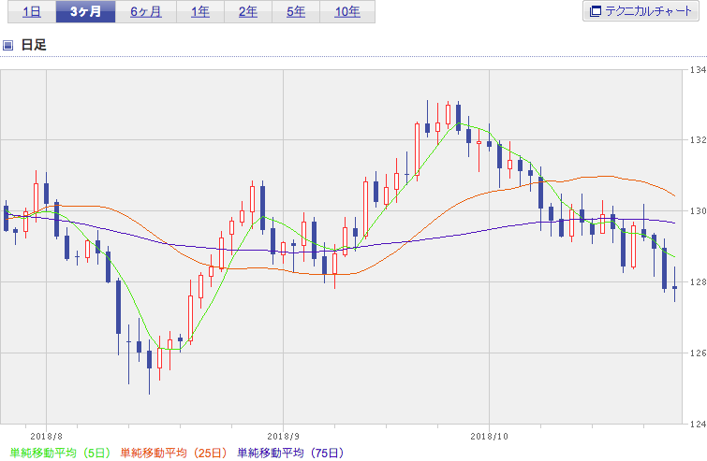The height and width of the screenshot is (461, 707).
Task: Click the 単純移動平均（5日） green legend label
Action: pyautogui.click(x=60, y=453)
